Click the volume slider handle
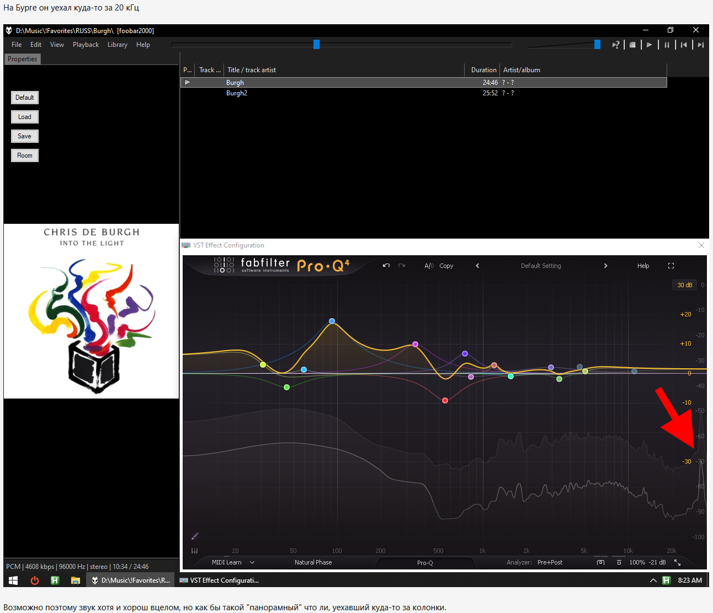 tap(597, 45)
